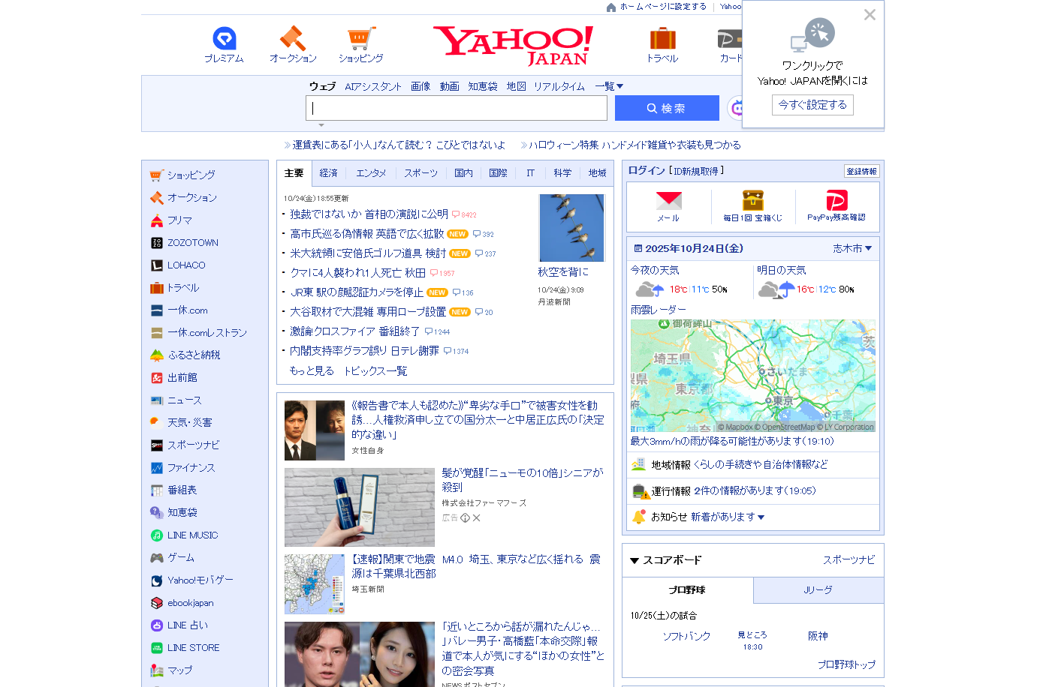The height and width of the screenshot is (687, 1049).
Task: Set Yahoo as homepage via house icon
Action: click(x=611, y=7)
